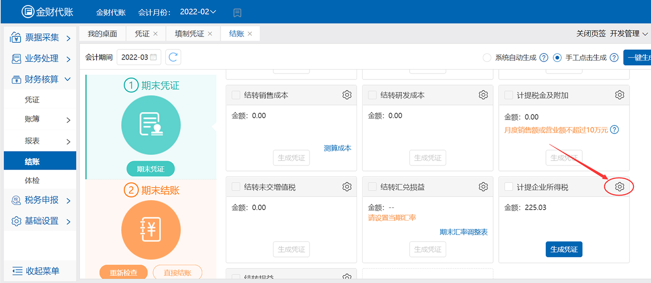Open settings gear for 结转研发成本
651x283 pixels.
tap(483, 95)
